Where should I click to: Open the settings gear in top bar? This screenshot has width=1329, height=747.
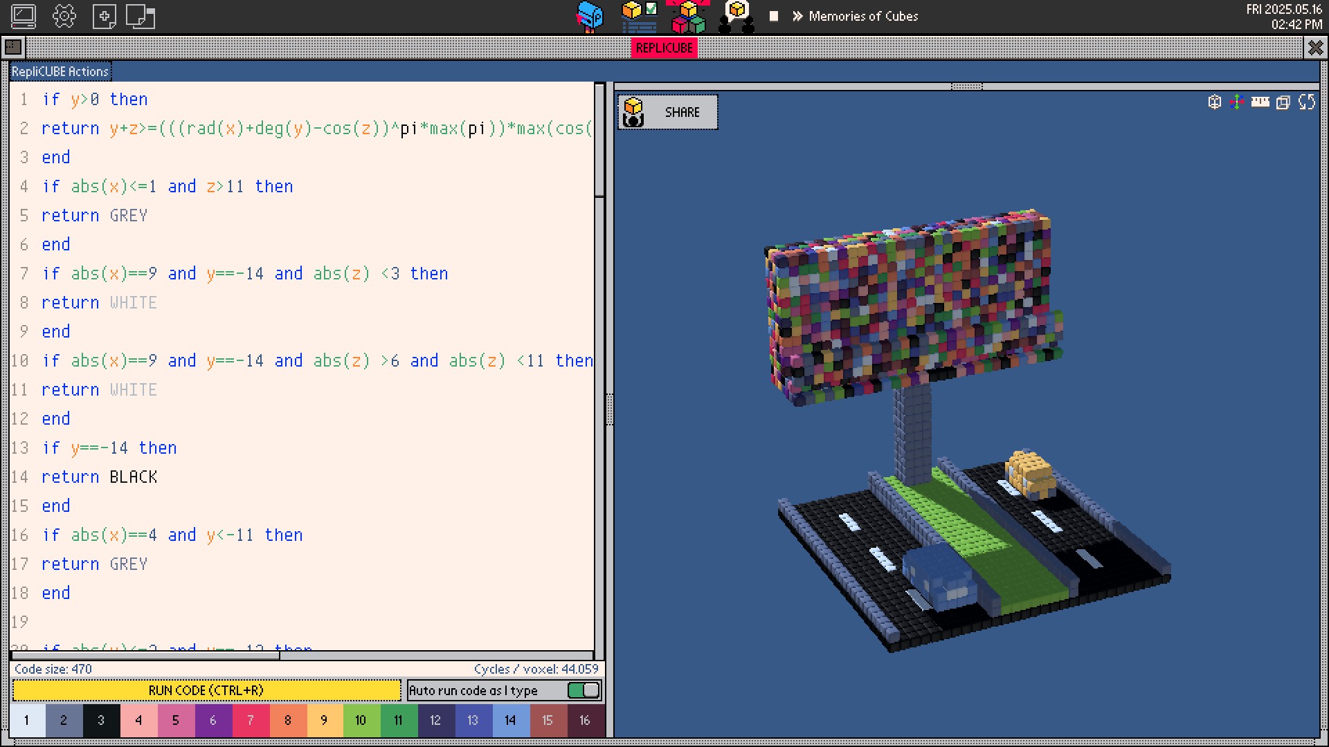pyautogui.click(x=64, y=17)
